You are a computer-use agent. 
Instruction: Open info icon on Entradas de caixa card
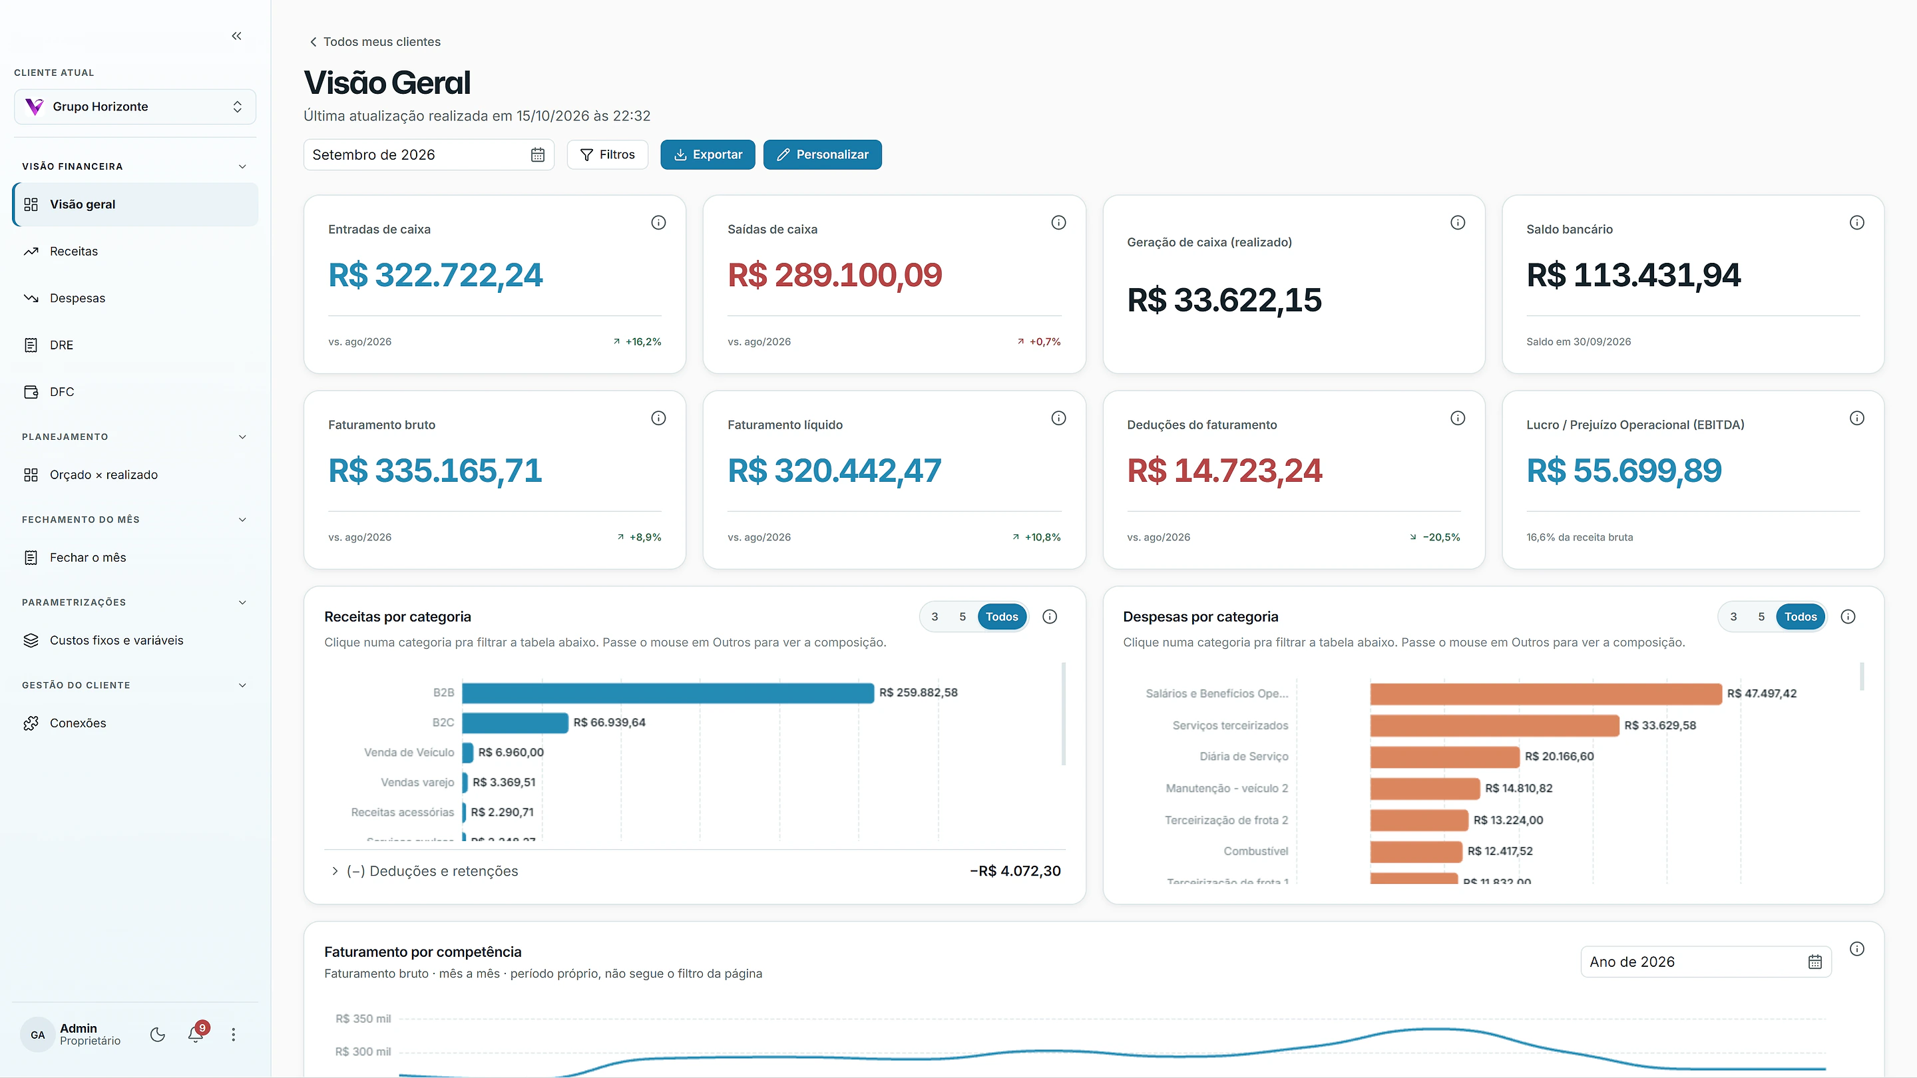(x=658, y=222)
